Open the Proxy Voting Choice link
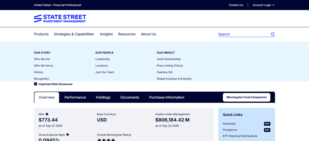The width and height of the screenshot is (309, 141). 170,65
